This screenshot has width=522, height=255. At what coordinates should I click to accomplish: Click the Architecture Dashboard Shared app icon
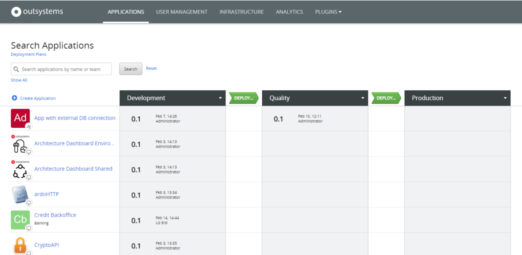20,169
